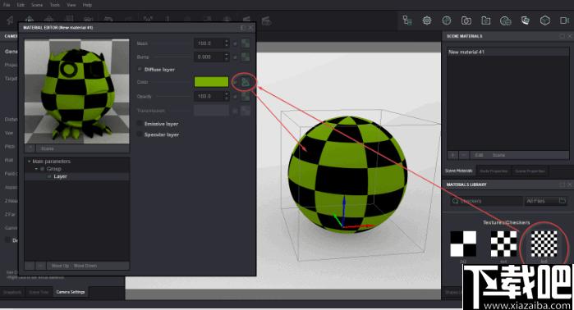Toggle the Mask texture enable checkbox
The width and height of the screenshot is (574, 310).
pyautogui.click(x=236, y=43)
